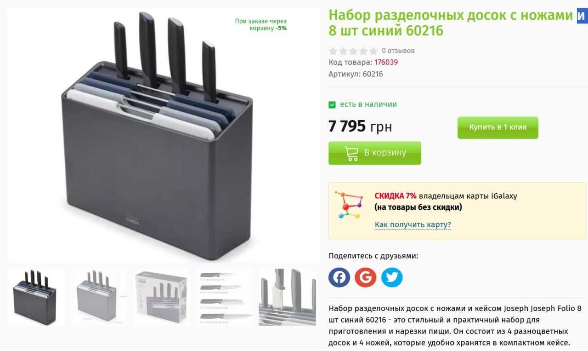
Task: Click the fifth rating star
Action: tap(373, 51)
